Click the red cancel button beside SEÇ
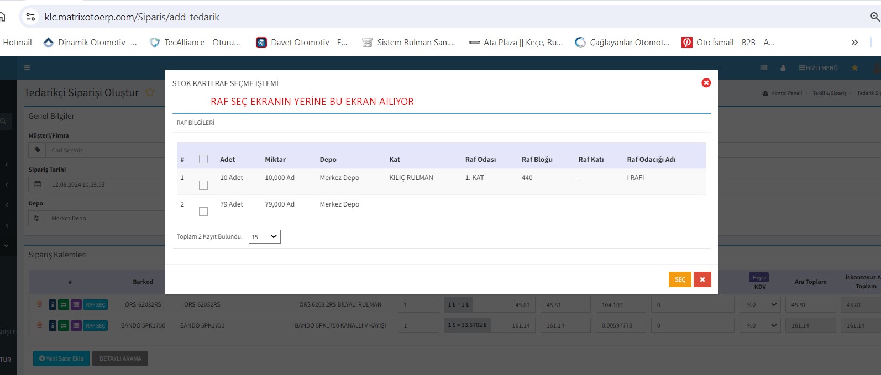 (x=702, y=279)
